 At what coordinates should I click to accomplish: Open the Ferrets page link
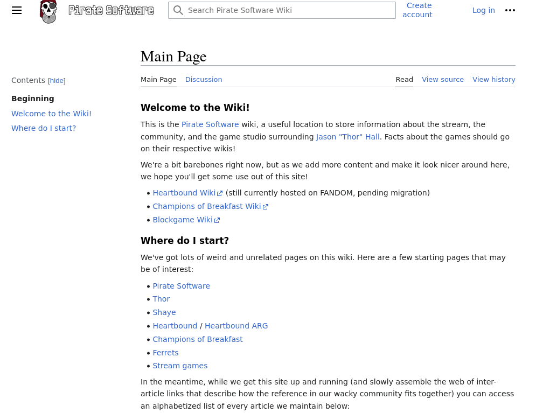click(x=166, y=353)
